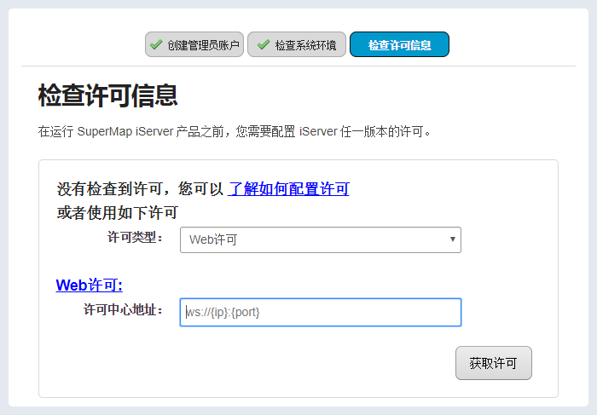Click the green checkmark beside 检查系统环境

(x=263, y=44)
